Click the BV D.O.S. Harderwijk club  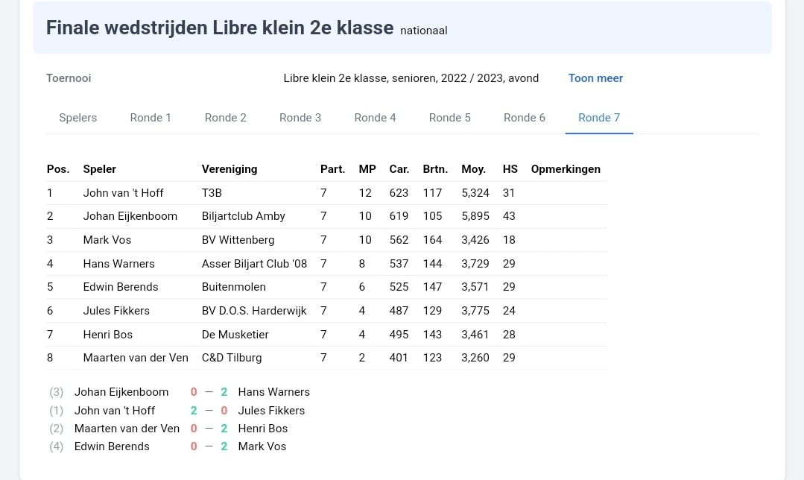click(x=254, y=311)
